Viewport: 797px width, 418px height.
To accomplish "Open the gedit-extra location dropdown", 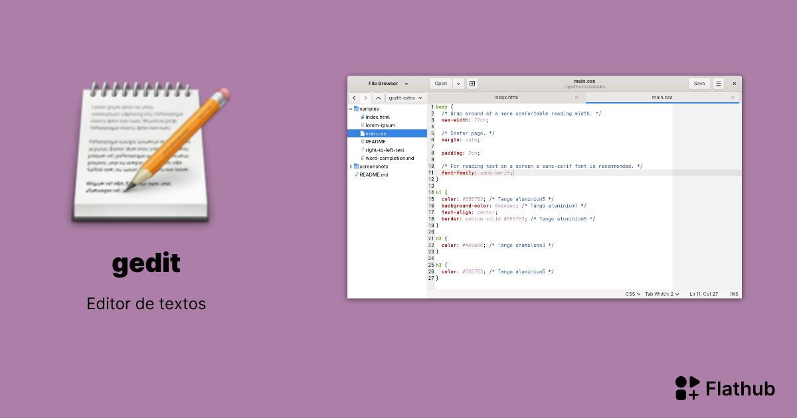I will (404, 98).
